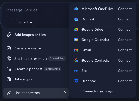Image resolution: width=139 pixels, height=101 pixels.
Task: Select Use connectors menu item
Action: (x=36, y=93)
